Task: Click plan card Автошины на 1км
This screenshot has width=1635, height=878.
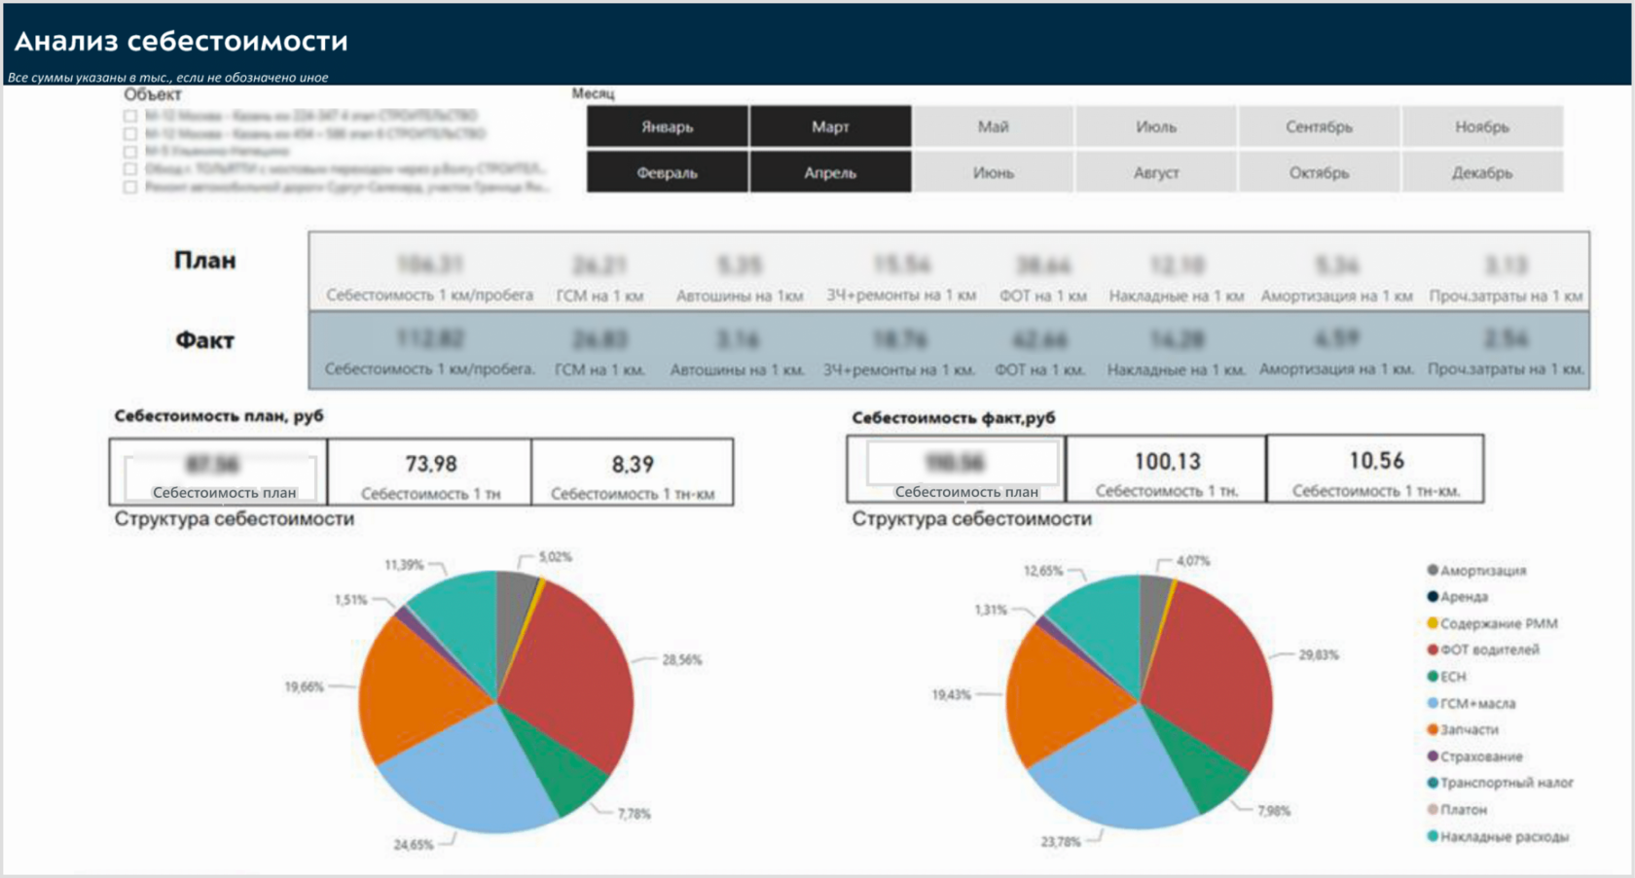Action: coord(740,275)
